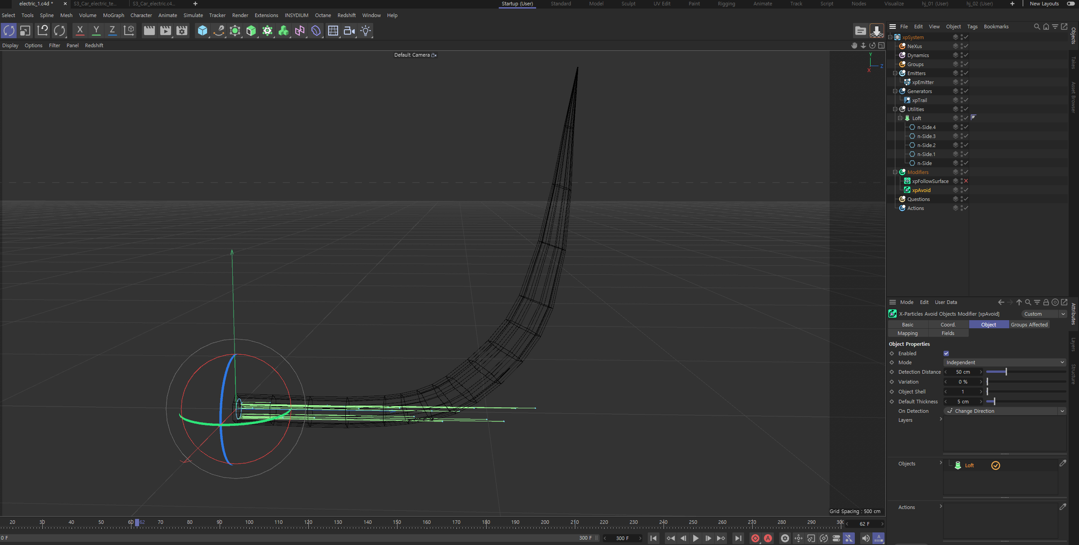Toggle Loft visibility dots
This screenshot has width=1079, height=545.
[x=962, y=118]
